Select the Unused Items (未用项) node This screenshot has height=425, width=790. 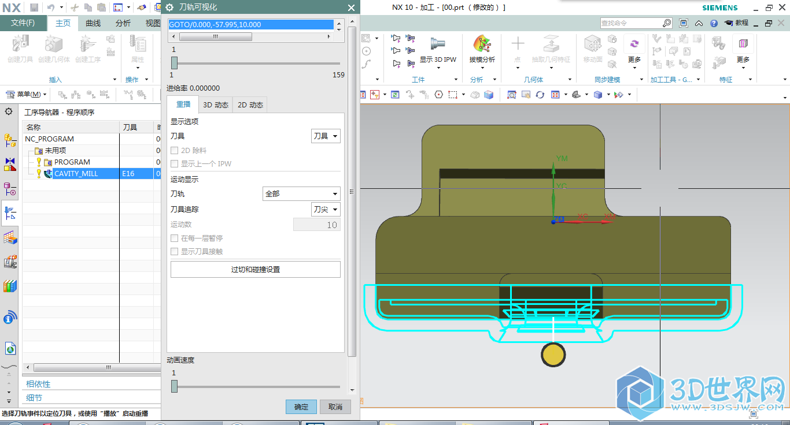(56, 150)
